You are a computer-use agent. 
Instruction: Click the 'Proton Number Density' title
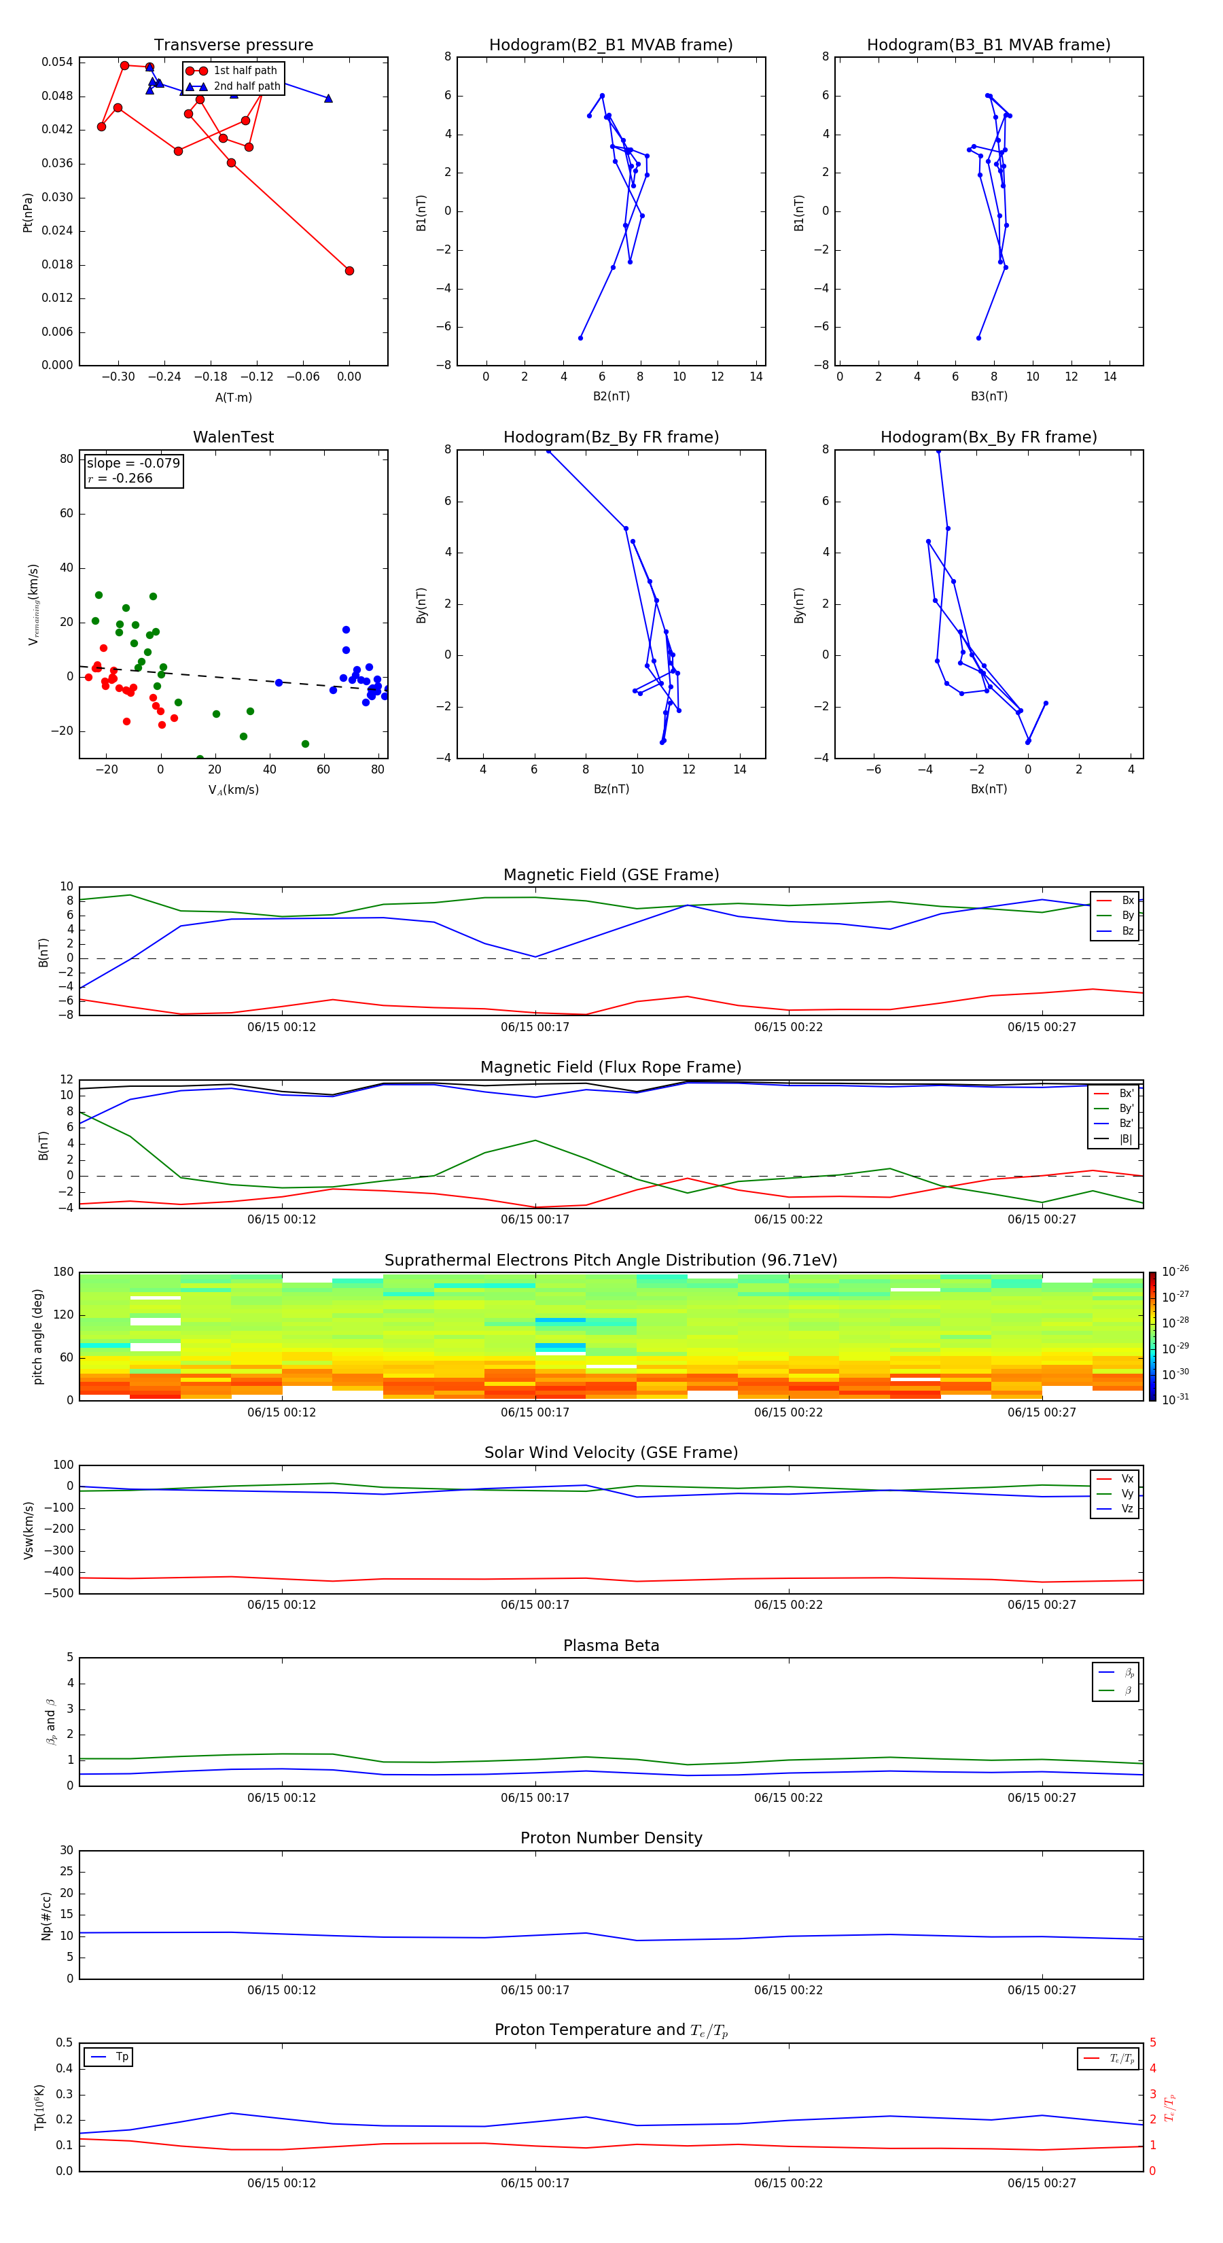click(x=611, y=1838)
